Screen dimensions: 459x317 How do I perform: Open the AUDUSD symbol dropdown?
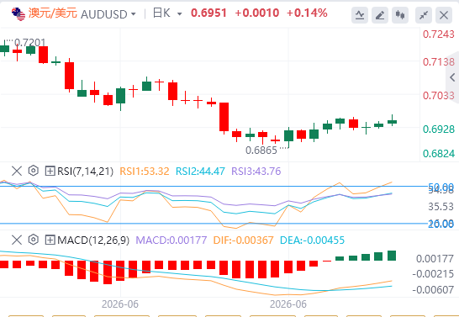click(x=108, y=14)
